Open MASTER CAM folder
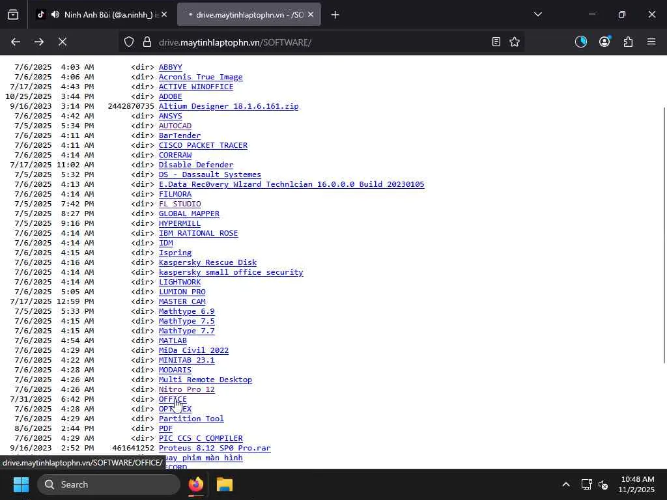 click(182, 302)
